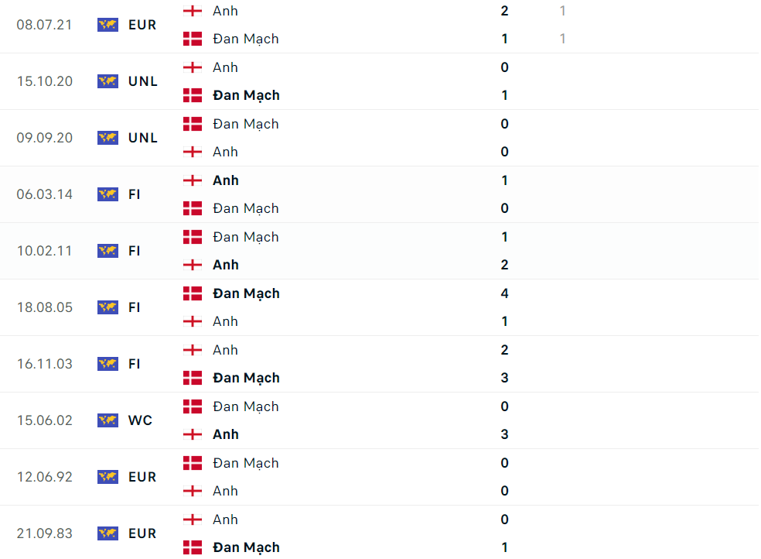761x559 pixels.
Task: Click the England flag in the 10.02.11 match
Action: point(193,265)
